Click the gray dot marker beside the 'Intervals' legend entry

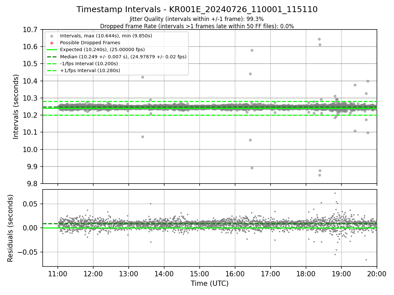click(x=52, y=36)
